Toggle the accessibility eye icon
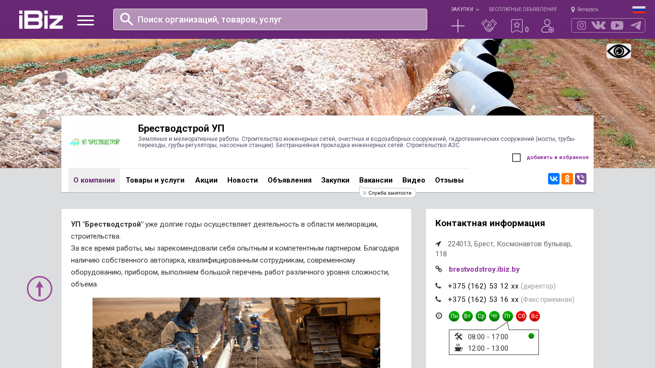The width and height of the screenshot is (655, 368). (x=619, y=51)
